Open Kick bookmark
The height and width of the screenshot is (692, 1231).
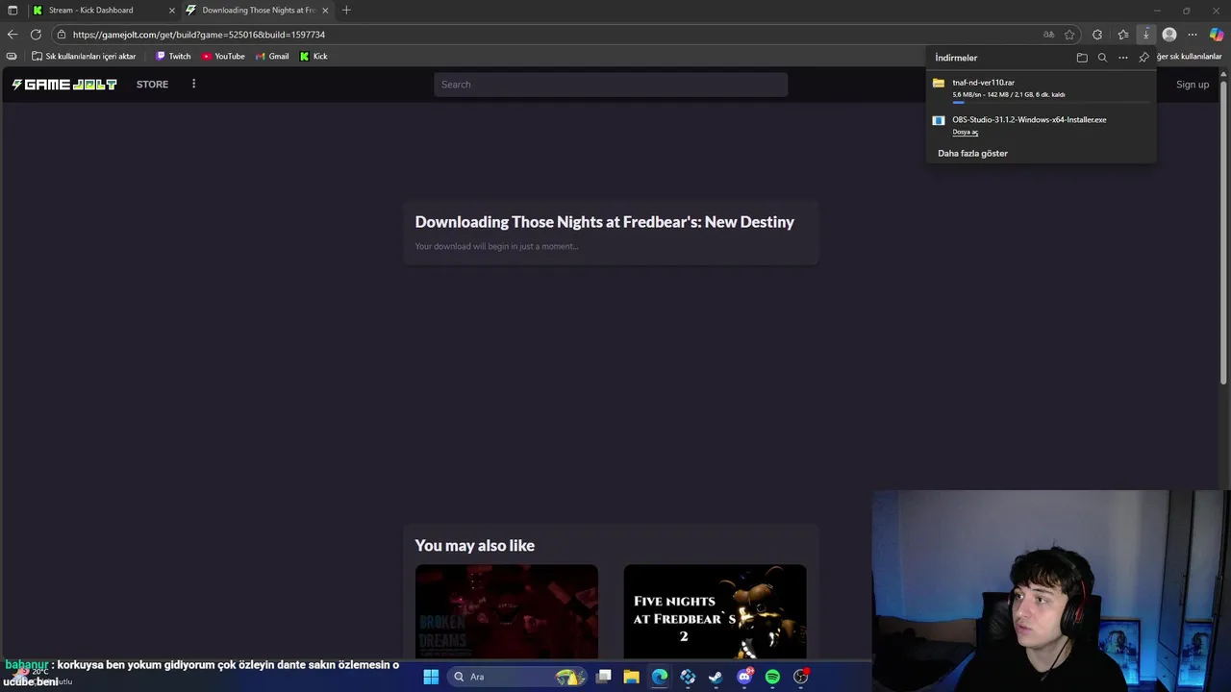pyautogui.click(x=314, y=56)
